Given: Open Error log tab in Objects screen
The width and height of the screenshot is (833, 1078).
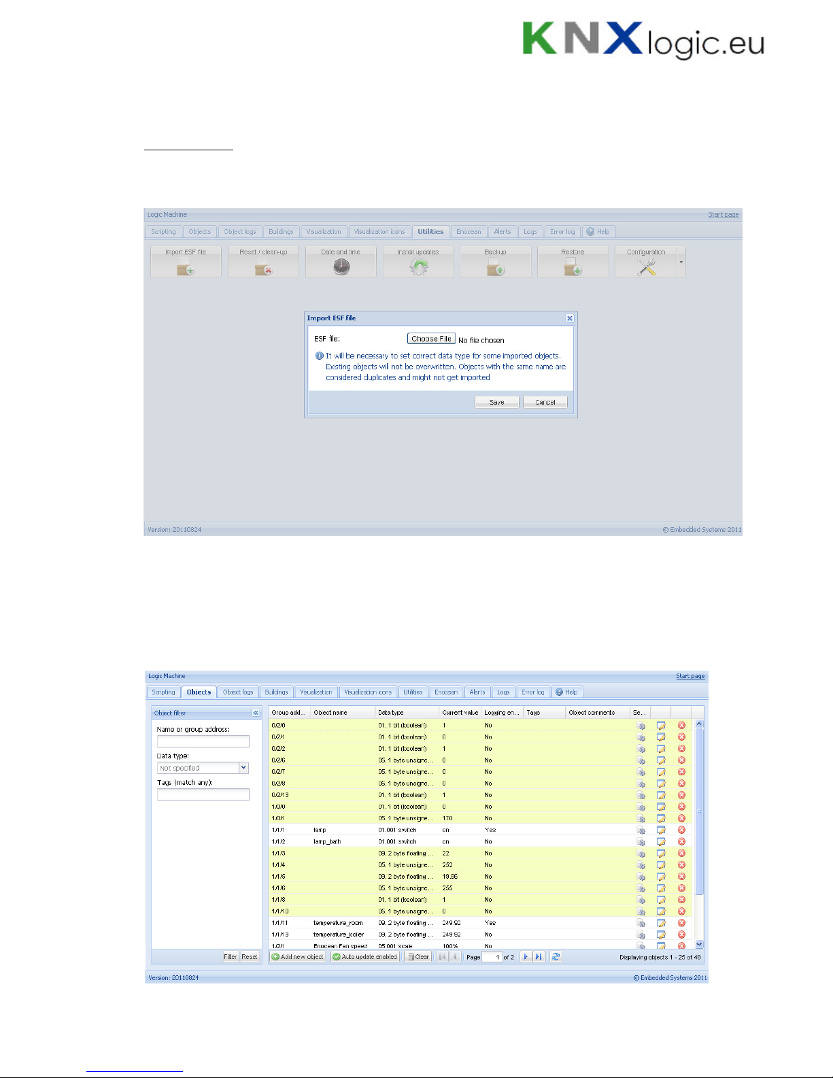Looking at the screenshot, I should click(532, 692).
